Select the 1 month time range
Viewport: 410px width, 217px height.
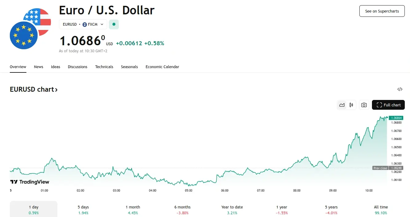click(x=133, y=210)
